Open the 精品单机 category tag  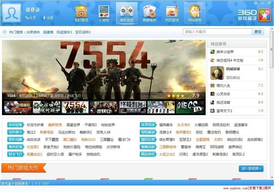(148, 154)
